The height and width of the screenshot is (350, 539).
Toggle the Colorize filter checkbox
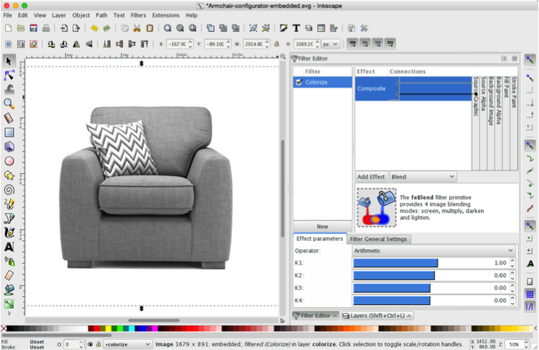point(299,82)
